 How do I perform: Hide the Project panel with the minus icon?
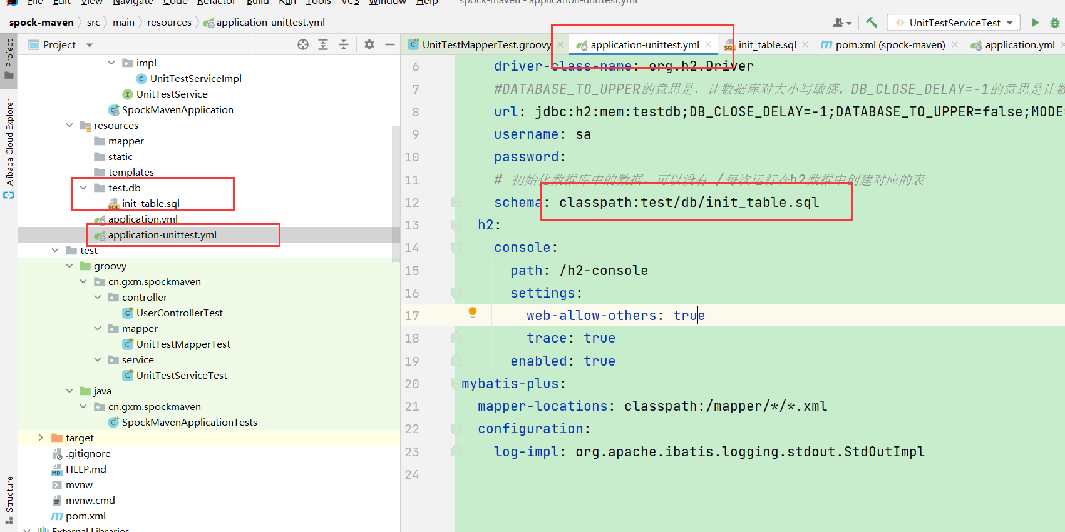pos(389,44)
